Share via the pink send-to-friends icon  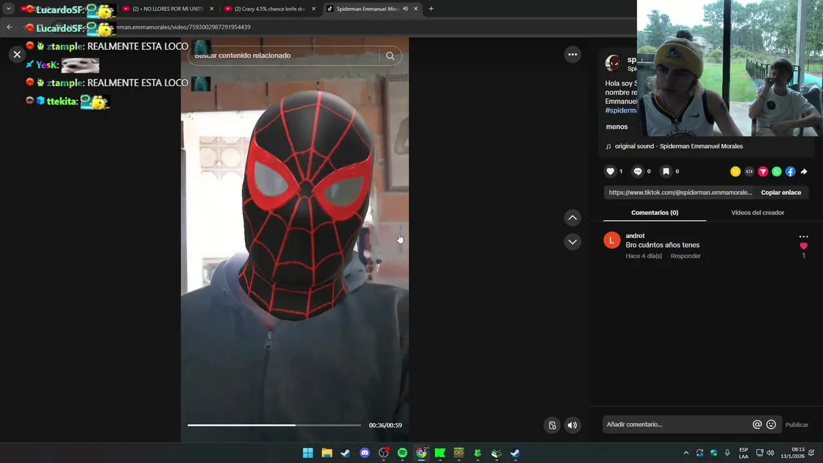(763, 172)
